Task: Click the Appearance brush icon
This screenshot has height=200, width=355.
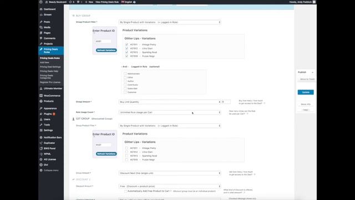Action: coord(41,108)
